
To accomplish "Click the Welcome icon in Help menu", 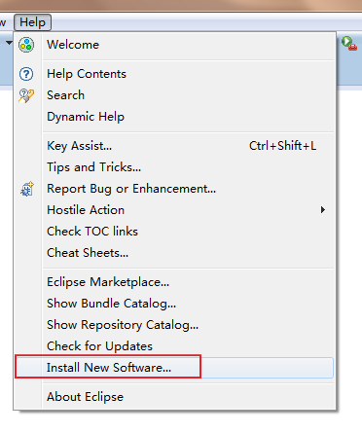I will pos(26,45).
